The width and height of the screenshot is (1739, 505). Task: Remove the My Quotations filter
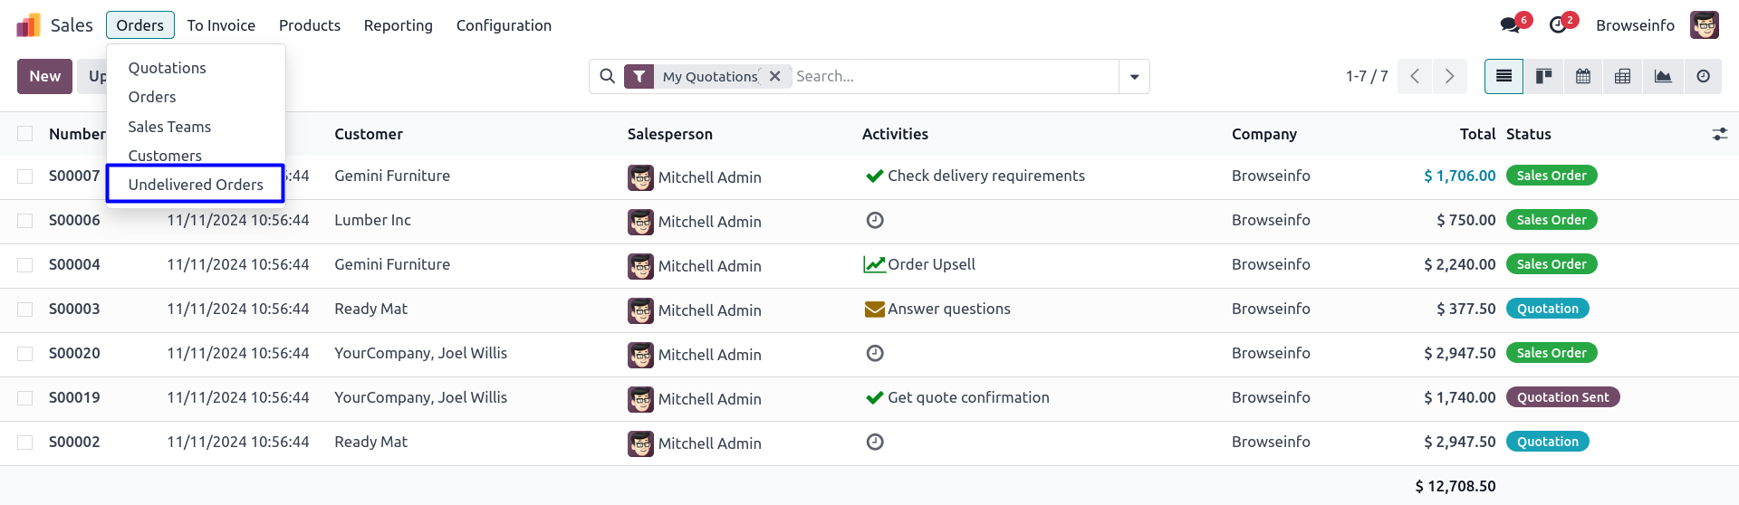click(x=775, y=77)
